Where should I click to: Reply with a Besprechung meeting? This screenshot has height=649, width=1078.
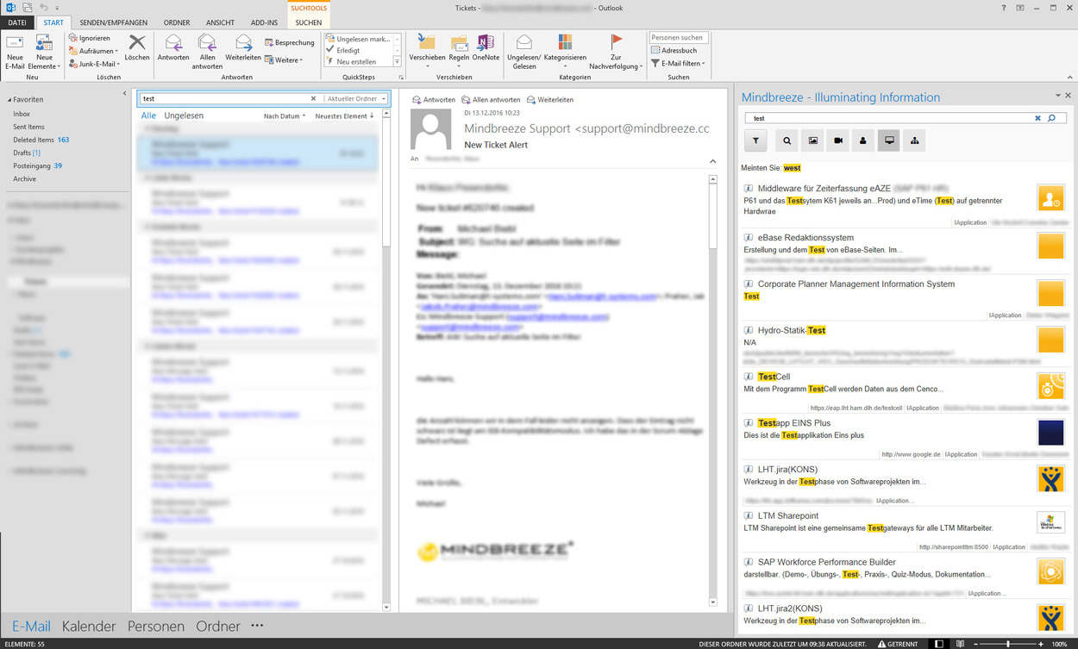pyautogui.click(x=290, y=42)
